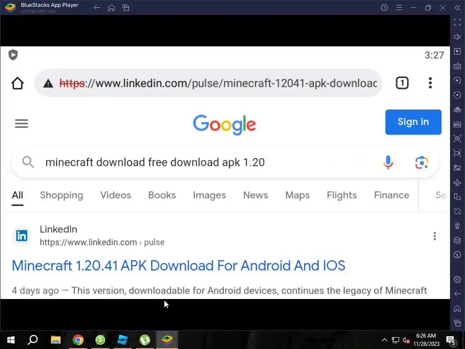Click the title bar home icon
This screenshot has height=349, width=465.
pyautogui.click(x=111, y=8)
